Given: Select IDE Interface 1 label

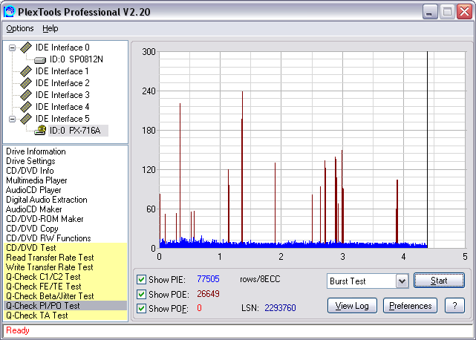Looking at the screenshot, I should (62, 71).
